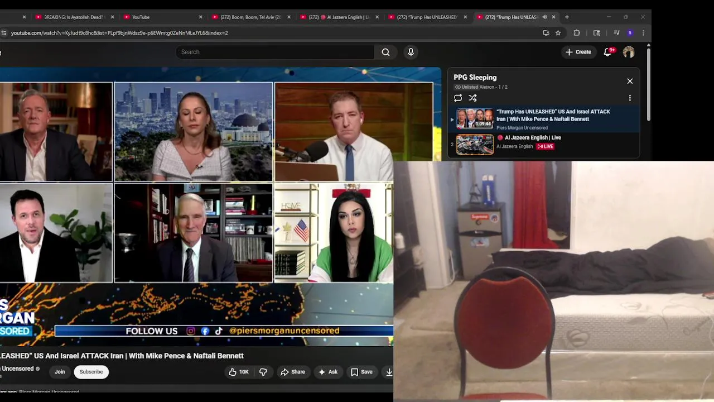Click the LIVE badge on Al Jazeera
714x402 pixels.
[x=545, y=146]
